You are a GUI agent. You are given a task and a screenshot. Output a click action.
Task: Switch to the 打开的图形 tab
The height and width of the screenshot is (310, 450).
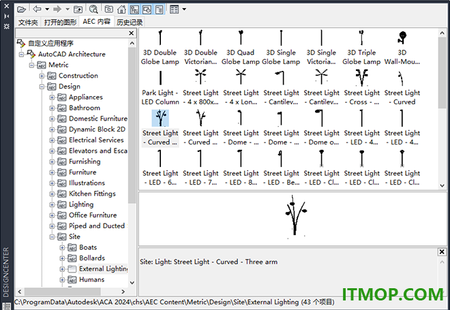(x=60, y=22)
